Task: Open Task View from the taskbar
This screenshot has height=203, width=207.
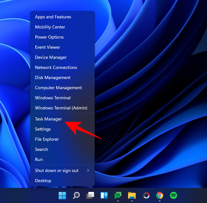Action: (x=91, y=195)
